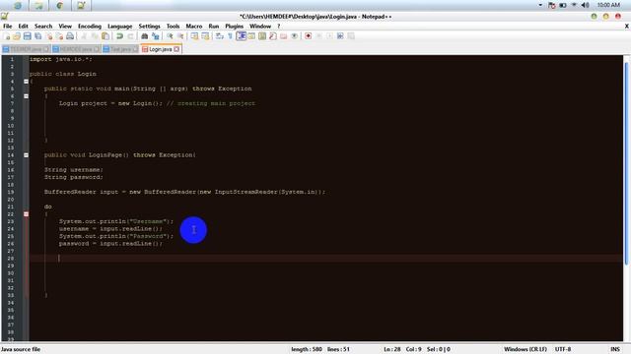Toggle INS insert mode in status bar
This screenshot has height=354, width=631.
[615, 349]
